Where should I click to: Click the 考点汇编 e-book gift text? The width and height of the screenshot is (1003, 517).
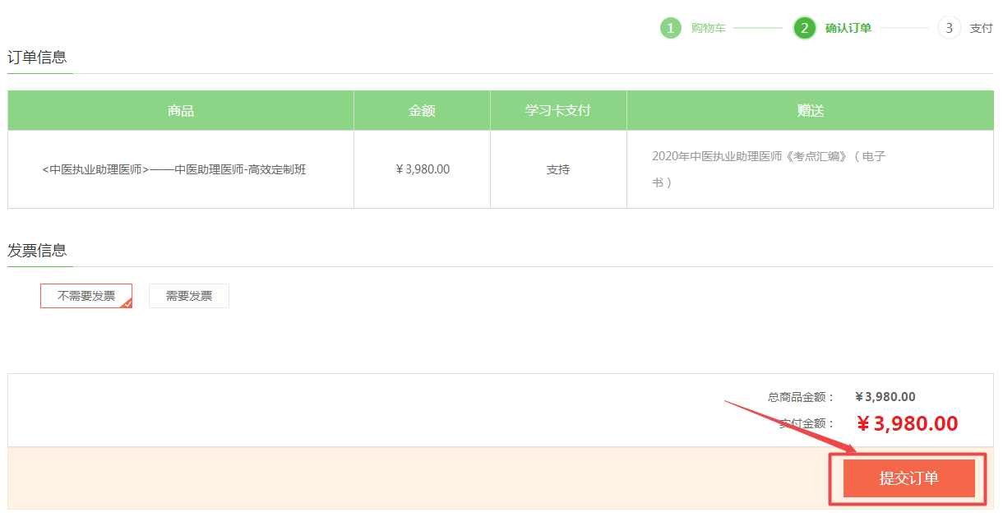tap(768, 156)
